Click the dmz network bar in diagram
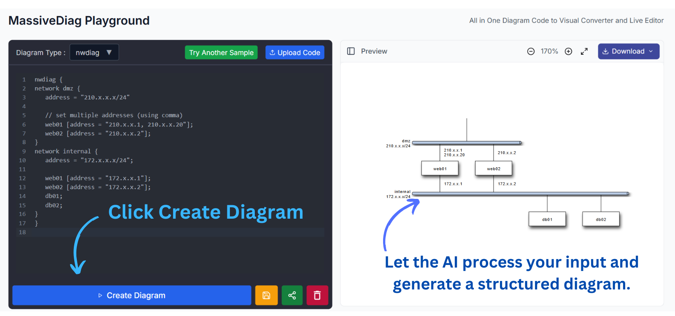675x316 pixels. click(x=467, y=143)
